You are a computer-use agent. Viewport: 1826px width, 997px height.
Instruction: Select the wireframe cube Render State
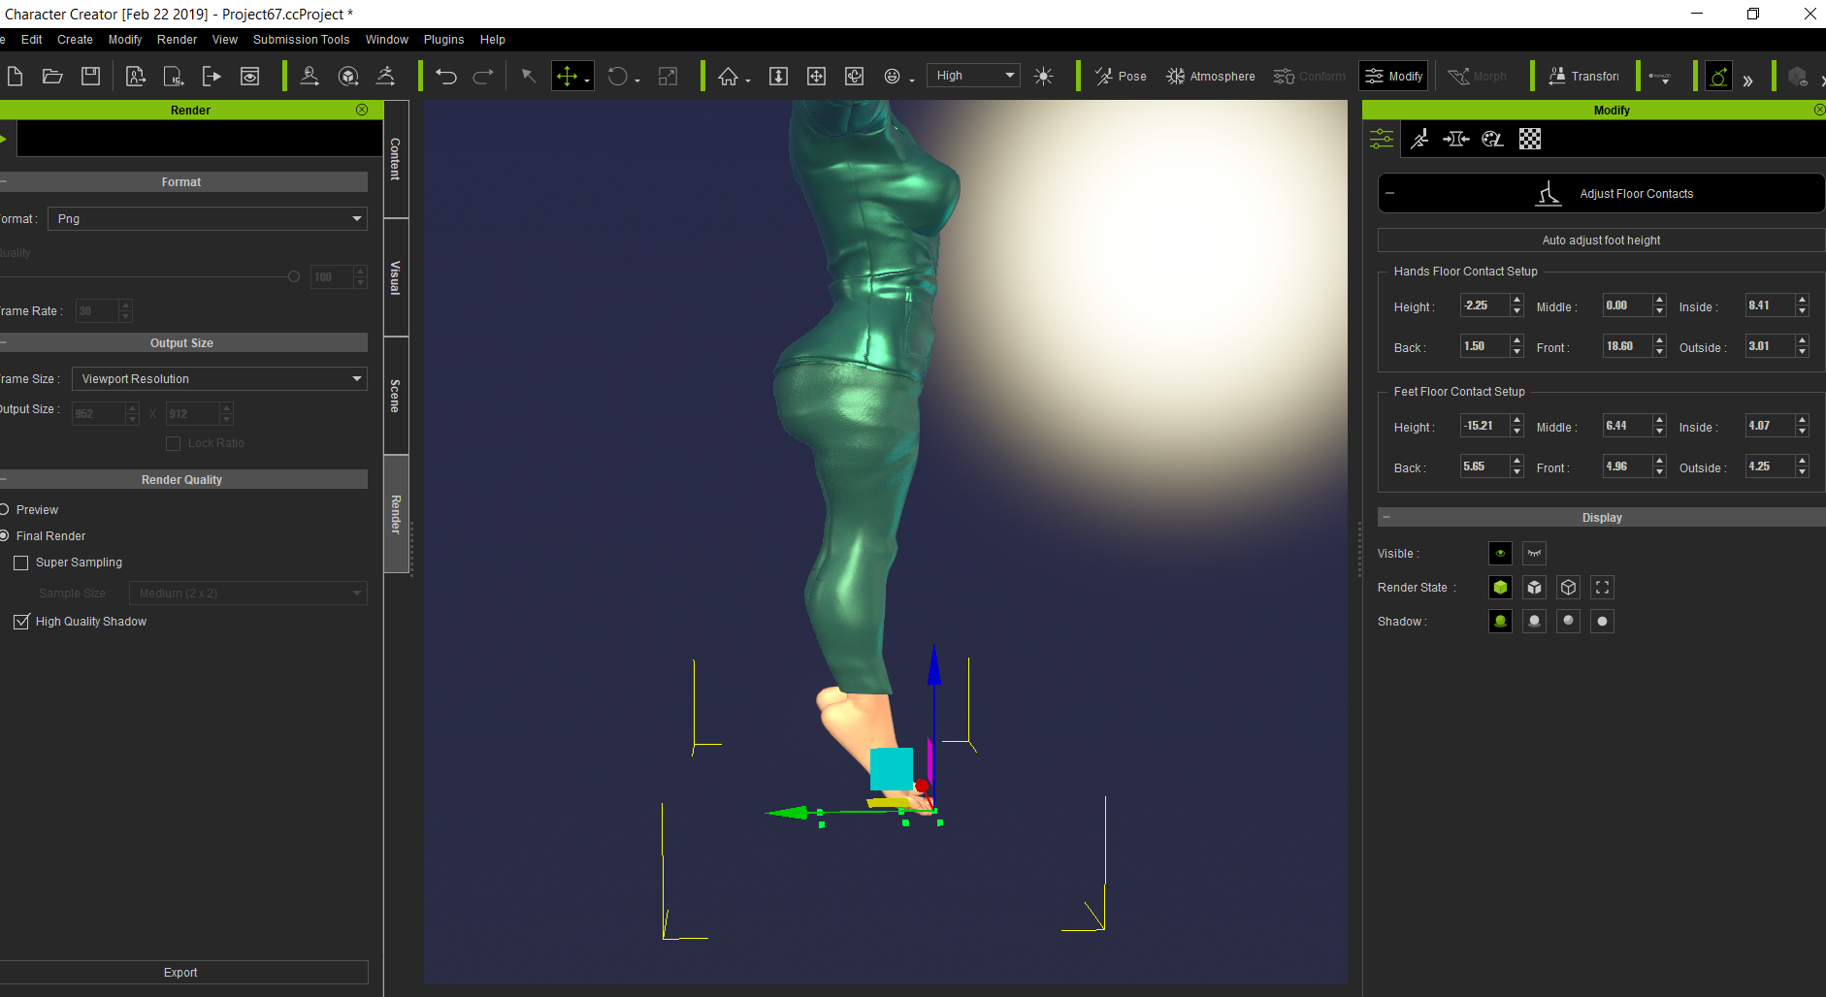coord(1568,587)
